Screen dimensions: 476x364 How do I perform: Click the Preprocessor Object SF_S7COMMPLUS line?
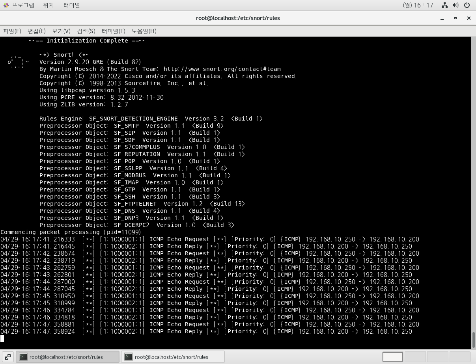point(142,147)
